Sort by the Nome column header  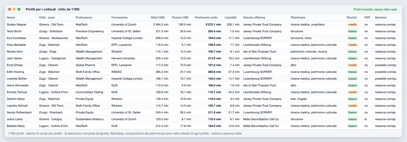tap(11, 17)
